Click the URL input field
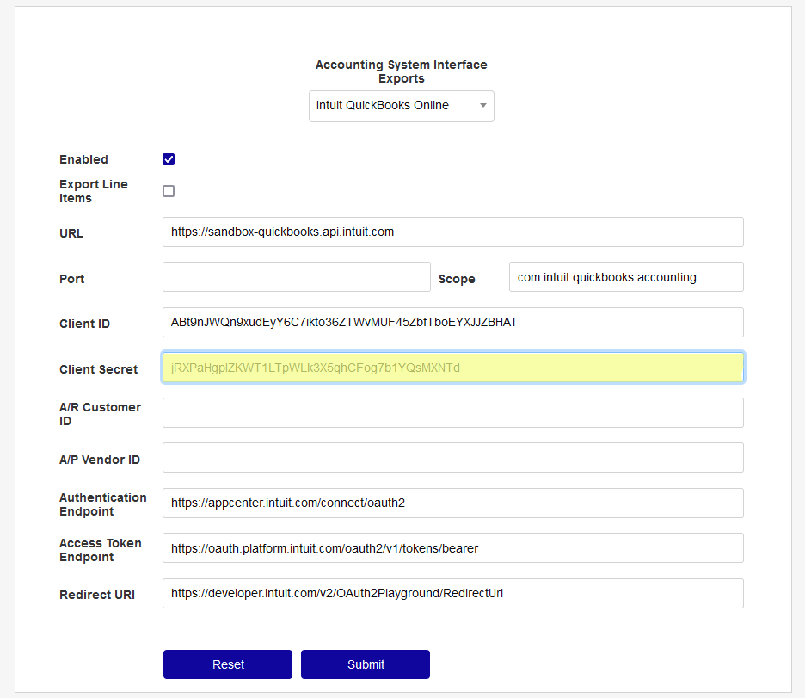805x698 pixels. pyautogui.click(x=452, y=232)
